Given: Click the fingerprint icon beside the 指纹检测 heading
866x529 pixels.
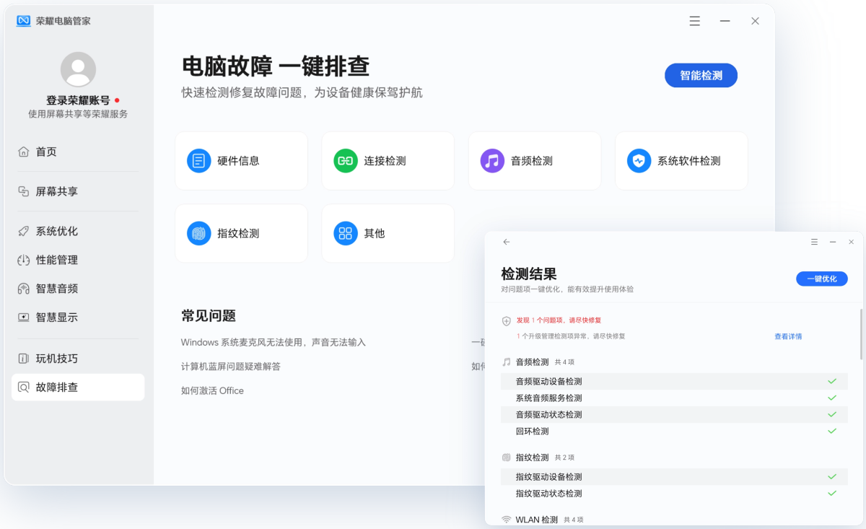Looking at the screenshot, I should pyautogui.click(x=507, y=458).
